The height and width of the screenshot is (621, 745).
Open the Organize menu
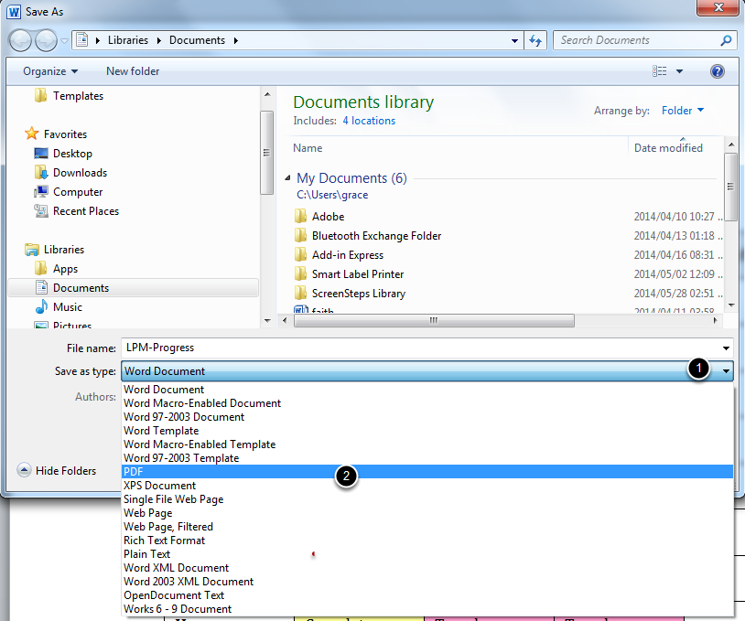point(49,70)
